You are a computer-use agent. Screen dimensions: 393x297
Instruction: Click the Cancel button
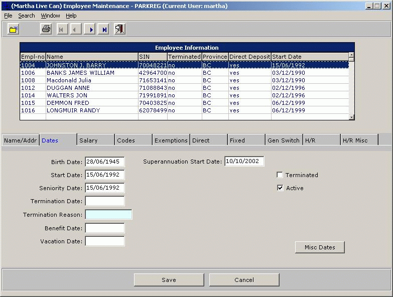244,280
